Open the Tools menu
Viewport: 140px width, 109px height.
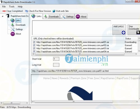[12, 6]
